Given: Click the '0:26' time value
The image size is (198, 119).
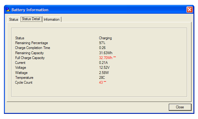Looking at the screenshot, I should [x=102, y=48].
